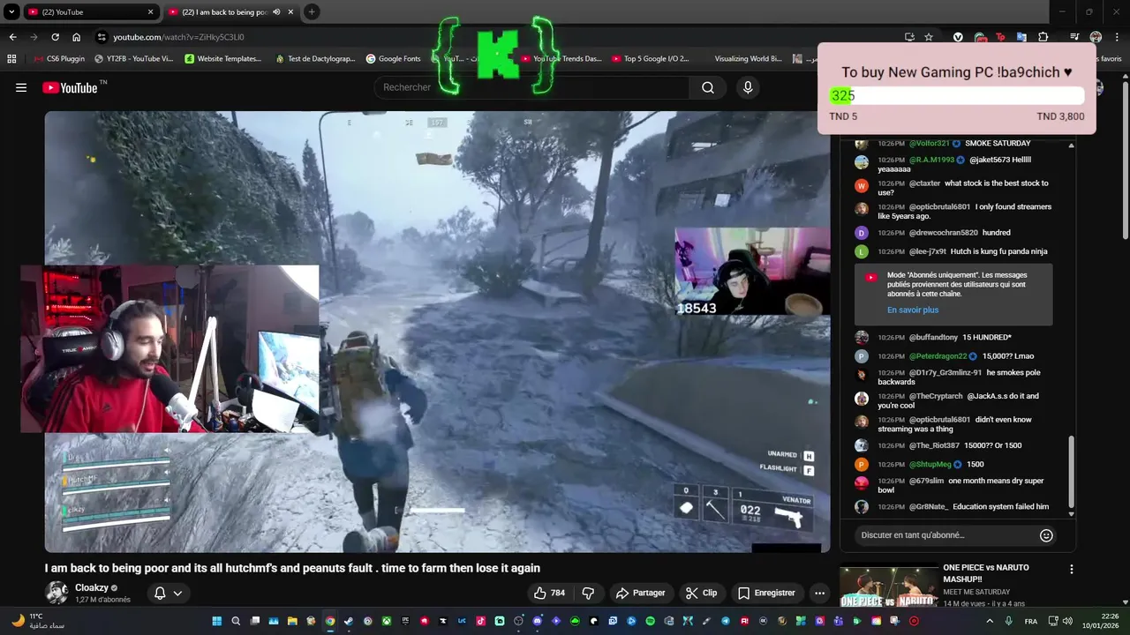View site information icon in address bar

point(102,37)
